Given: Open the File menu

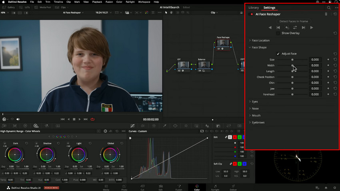Looking at the screenshot, I should (x=32, y=2).
